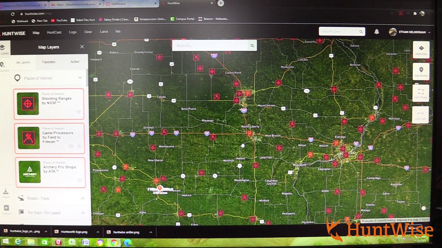Reload the page with browser refresh
Viewport: 442px width, 248px height.
13,14
